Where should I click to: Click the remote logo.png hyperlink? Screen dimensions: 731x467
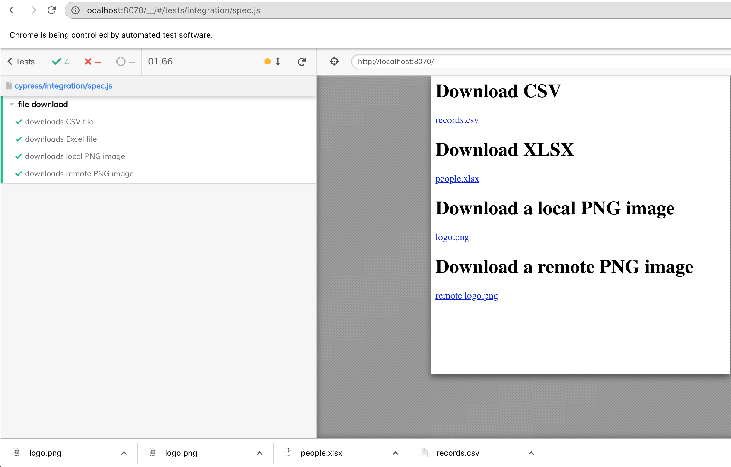tap(467, 295)
